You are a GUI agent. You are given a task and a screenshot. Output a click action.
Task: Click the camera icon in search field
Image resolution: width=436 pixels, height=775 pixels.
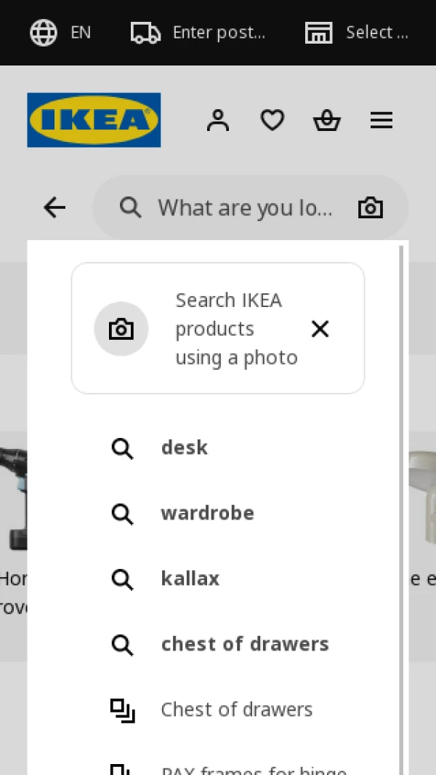click(x=371, y=208)
